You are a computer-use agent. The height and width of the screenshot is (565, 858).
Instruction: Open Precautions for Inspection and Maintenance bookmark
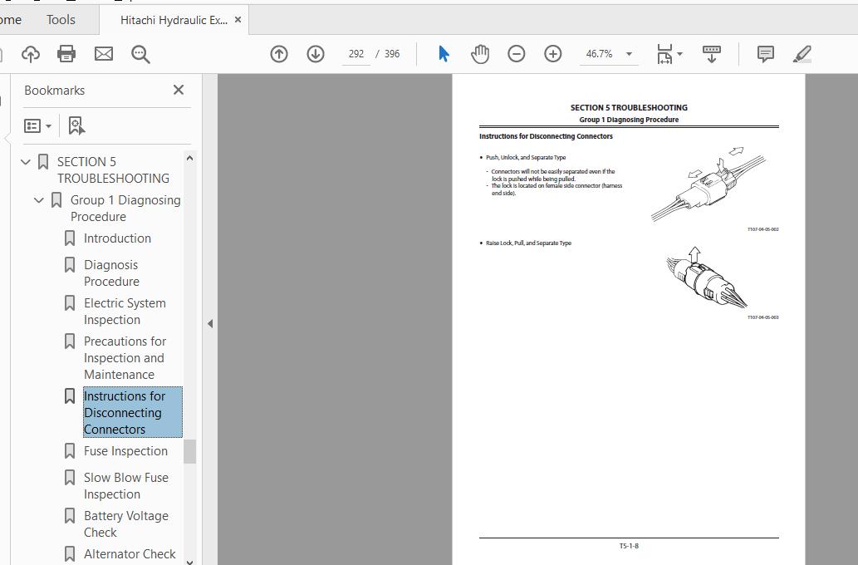[125, 357]
